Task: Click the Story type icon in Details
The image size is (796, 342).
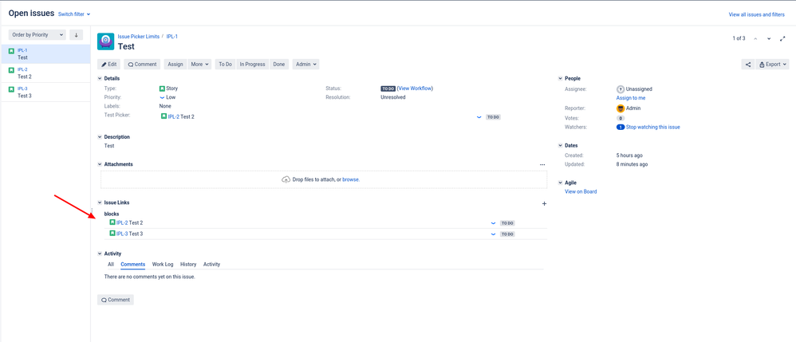Action: [x=163, y=88]
